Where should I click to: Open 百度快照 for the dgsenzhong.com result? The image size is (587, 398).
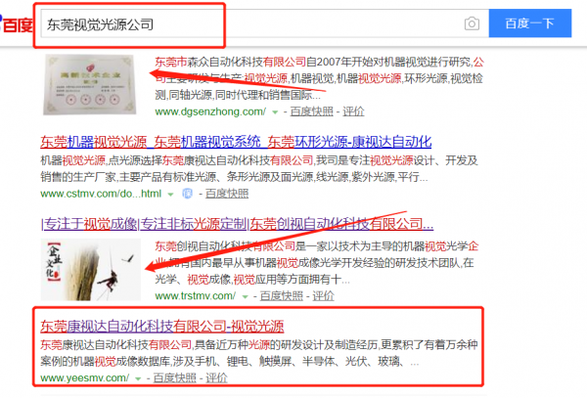click(x=311, y=111)
